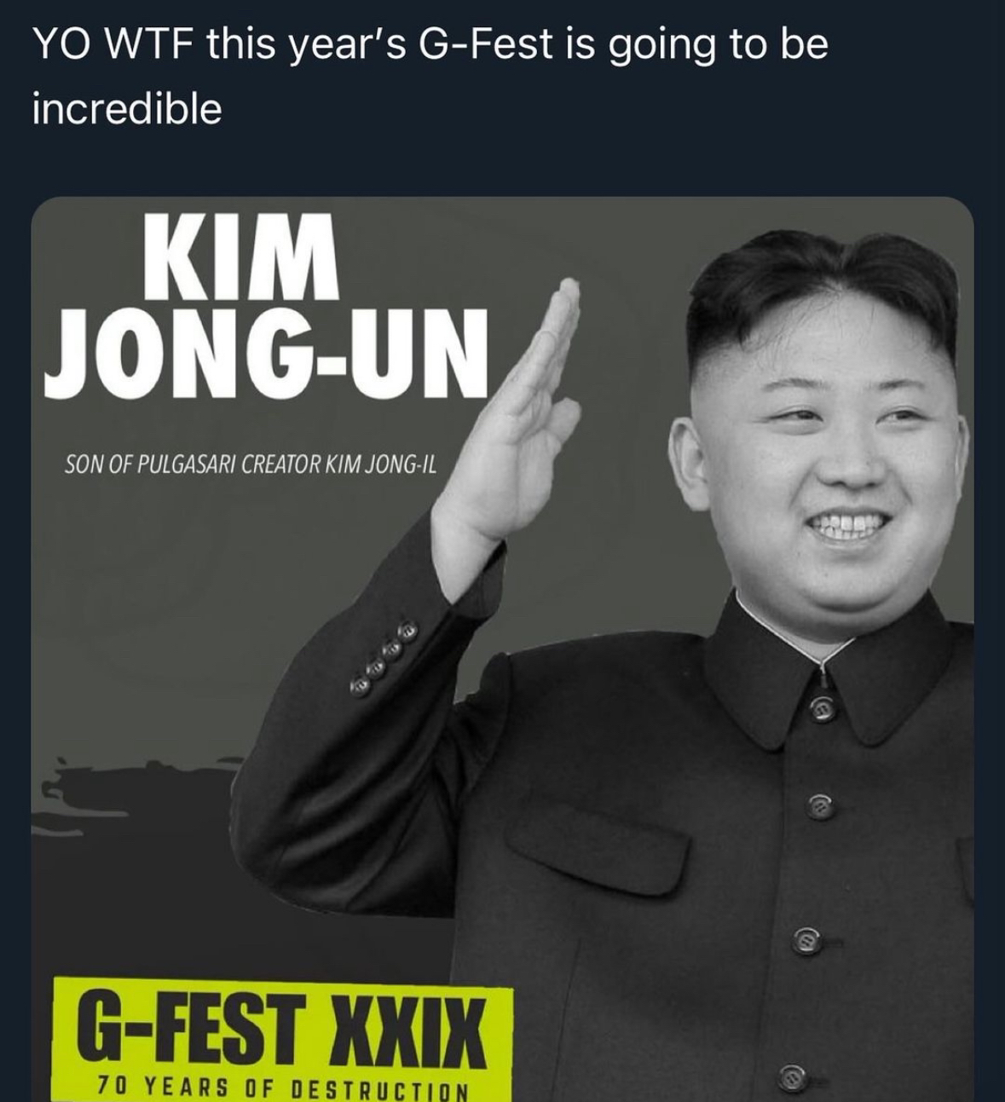Click the top jacket button below collar
The width and height of the screenshot is (1005, 1102).
point(822,707)
